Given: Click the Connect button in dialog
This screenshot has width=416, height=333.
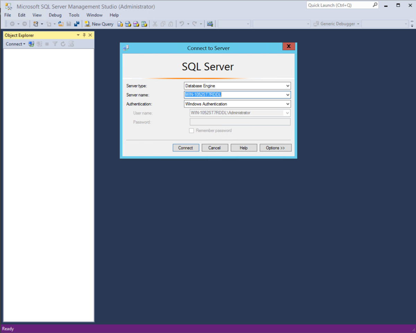Looking at the screenshot, I should [x=186, y=148].
